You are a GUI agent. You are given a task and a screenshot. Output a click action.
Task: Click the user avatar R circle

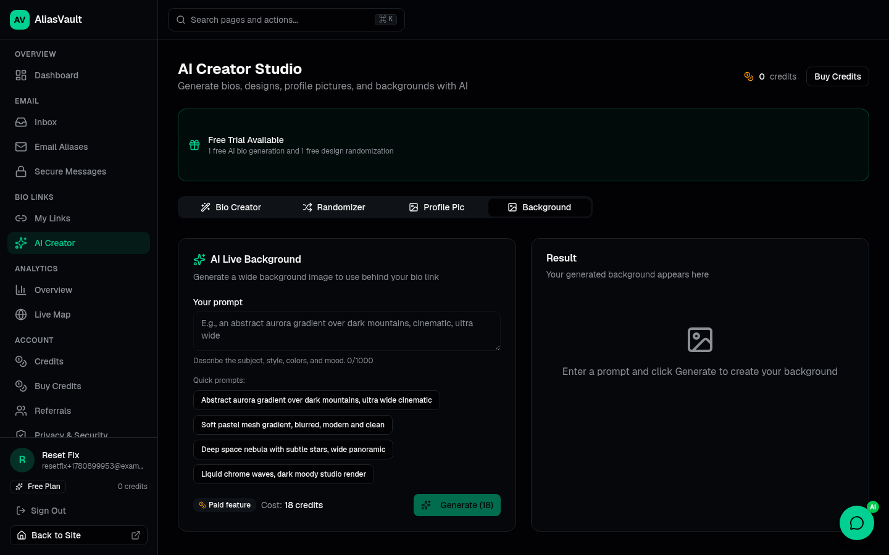[x=22, y=460]
